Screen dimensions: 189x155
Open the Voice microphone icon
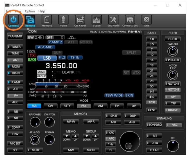[x=63, y=20]
